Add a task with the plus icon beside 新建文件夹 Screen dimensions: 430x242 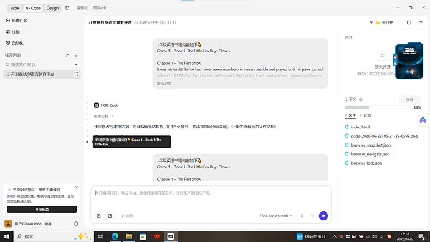[x=76, y=64]
